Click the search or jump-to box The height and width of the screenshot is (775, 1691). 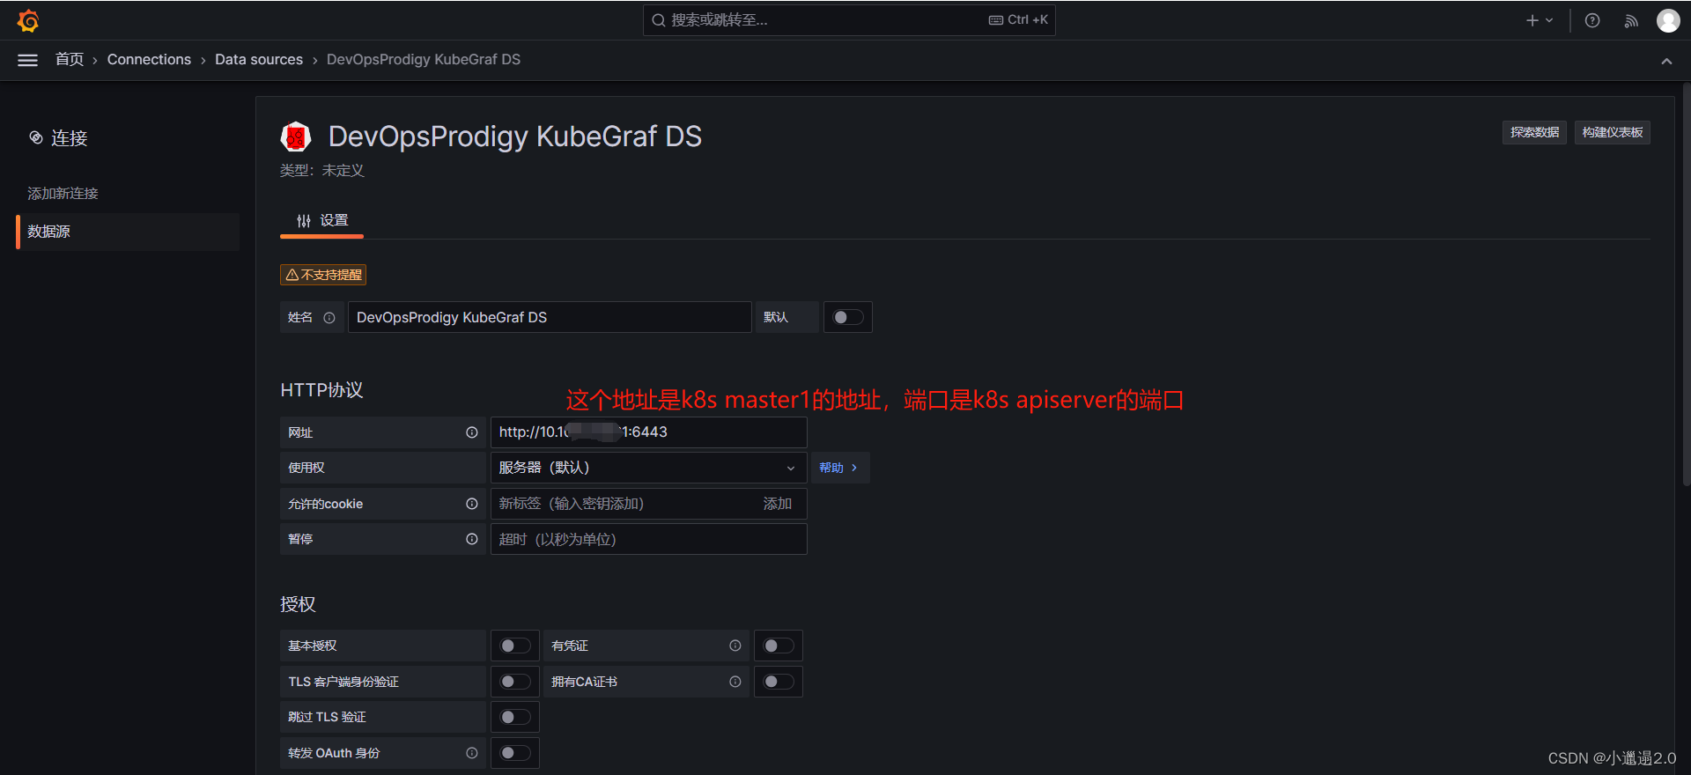pos(849,20)
